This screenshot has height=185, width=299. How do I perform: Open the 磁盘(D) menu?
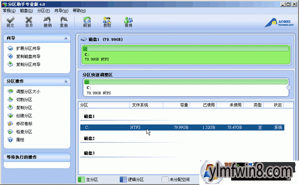pyautogui.click(x=26, y=10)
